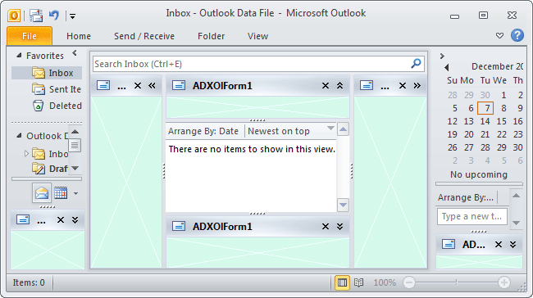
Task: Select Sent Items folder in Favorites
Action: 57,89
